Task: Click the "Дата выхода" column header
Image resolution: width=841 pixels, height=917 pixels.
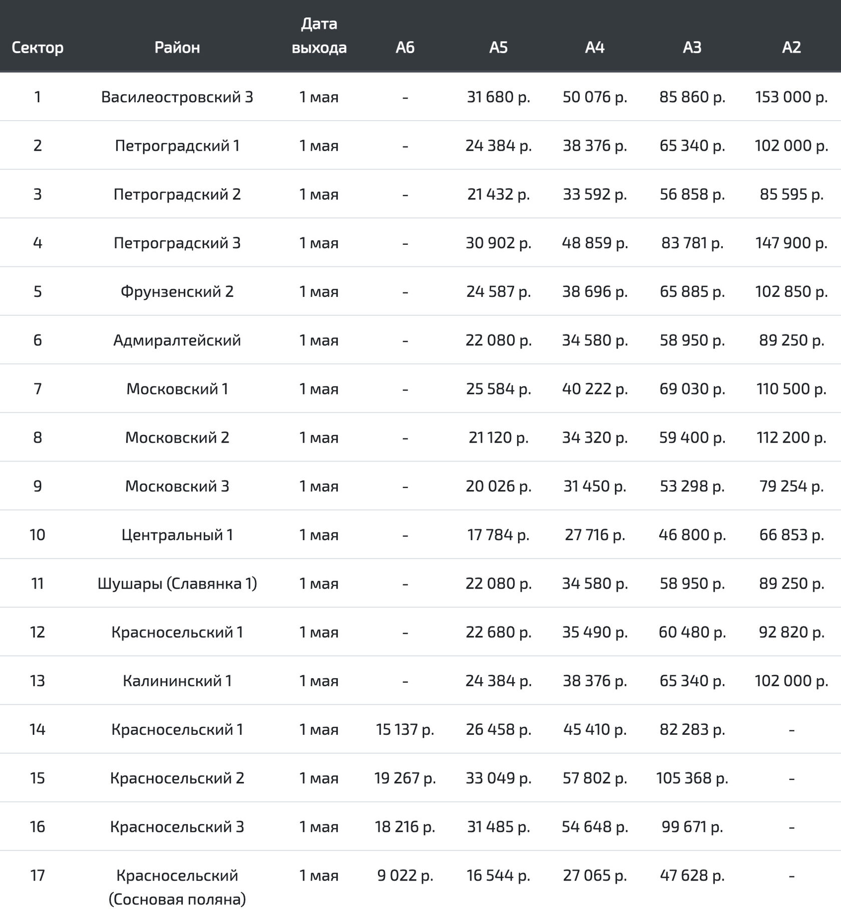Action: click(319, 36)
